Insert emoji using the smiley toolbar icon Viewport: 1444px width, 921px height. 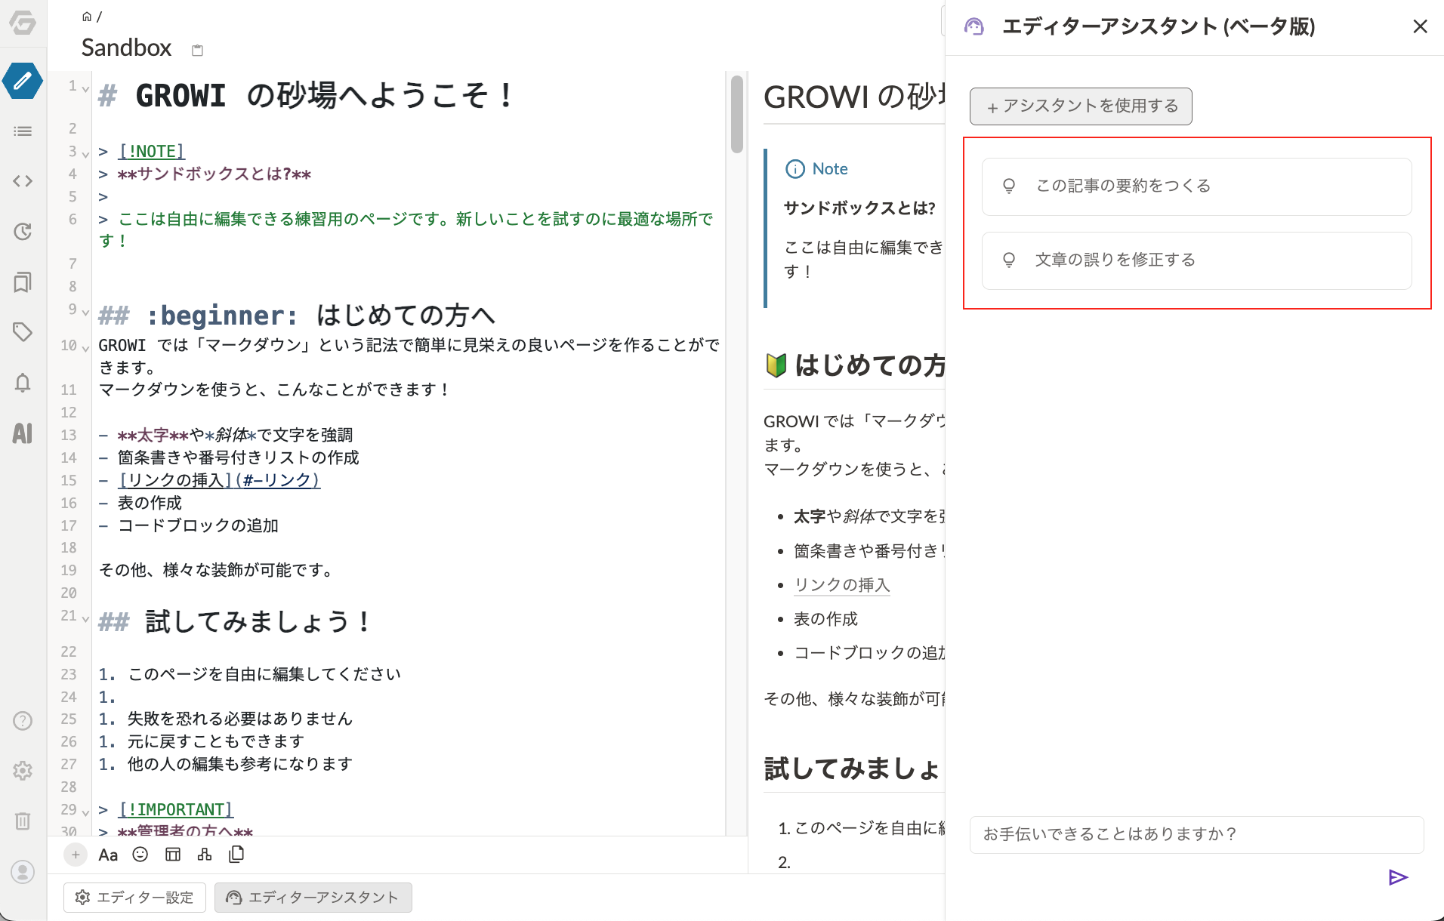pyautogui.click(x=140, y=855)
